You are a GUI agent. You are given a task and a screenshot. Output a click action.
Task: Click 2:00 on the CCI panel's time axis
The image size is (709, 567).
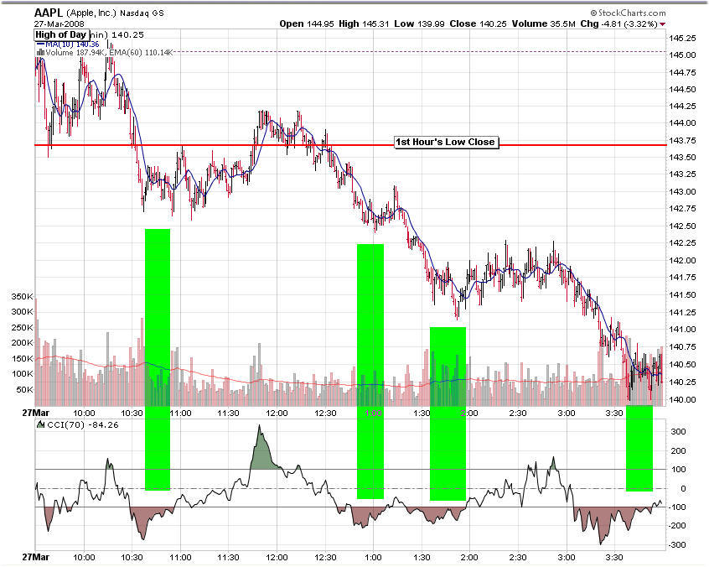pos(469,558)
